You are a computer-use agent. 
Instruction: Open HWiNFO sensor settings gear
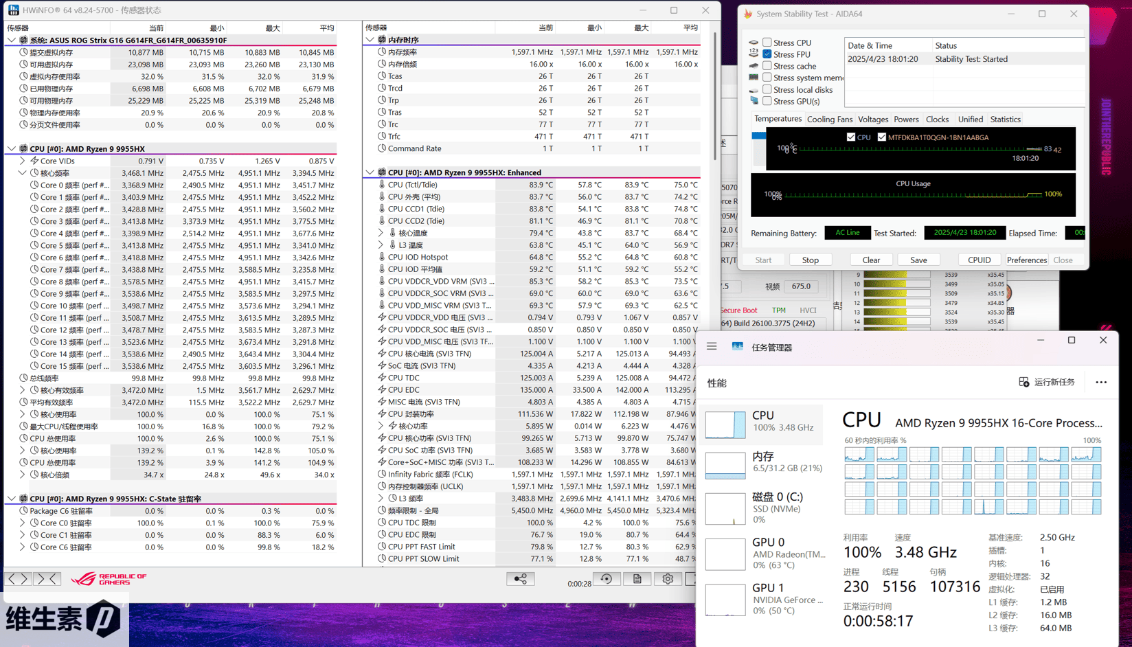(668, 579)
